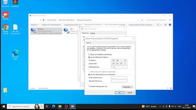This screenshot has height=110, width=196.
Task: Select Obtain an IP address automatically
Action: coord(89,54)
